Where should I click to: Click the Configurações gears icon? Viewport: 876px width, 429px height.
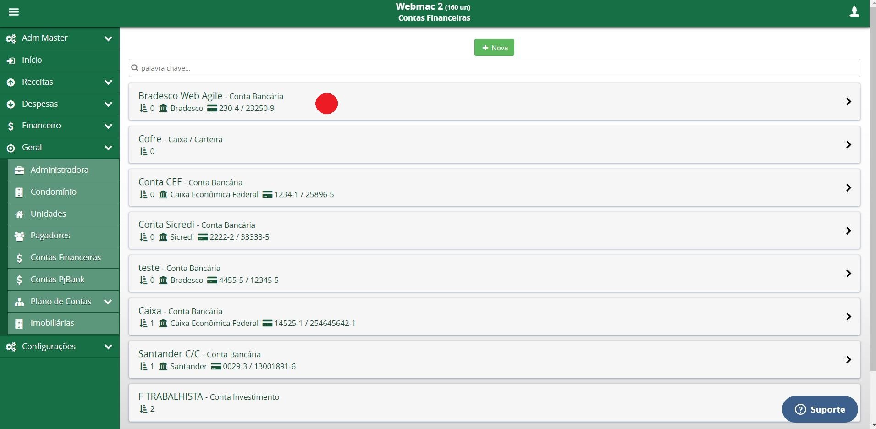11,347
